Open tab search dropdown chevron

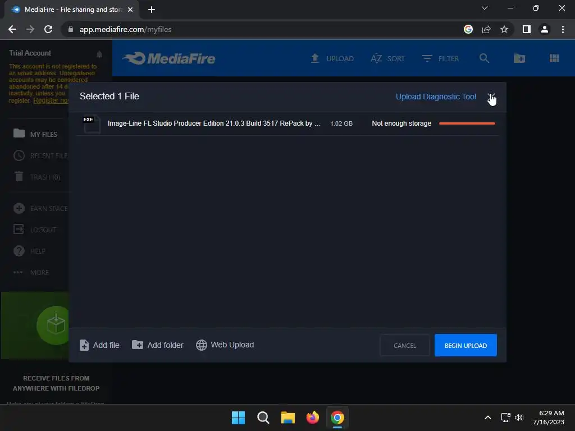pyautogui.click(x=485, y=8)
